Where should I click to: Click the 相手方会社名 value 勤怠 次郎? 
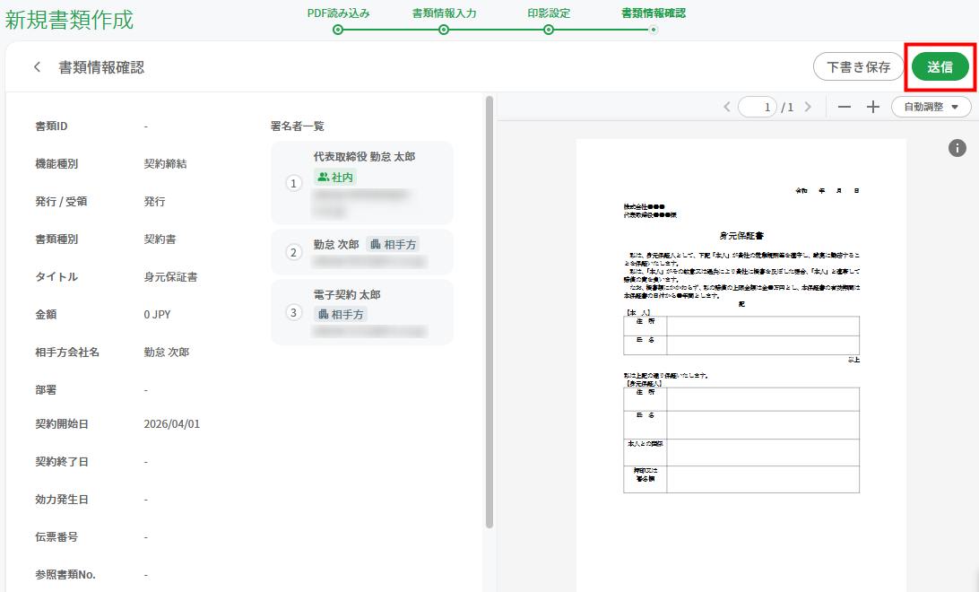167,353
